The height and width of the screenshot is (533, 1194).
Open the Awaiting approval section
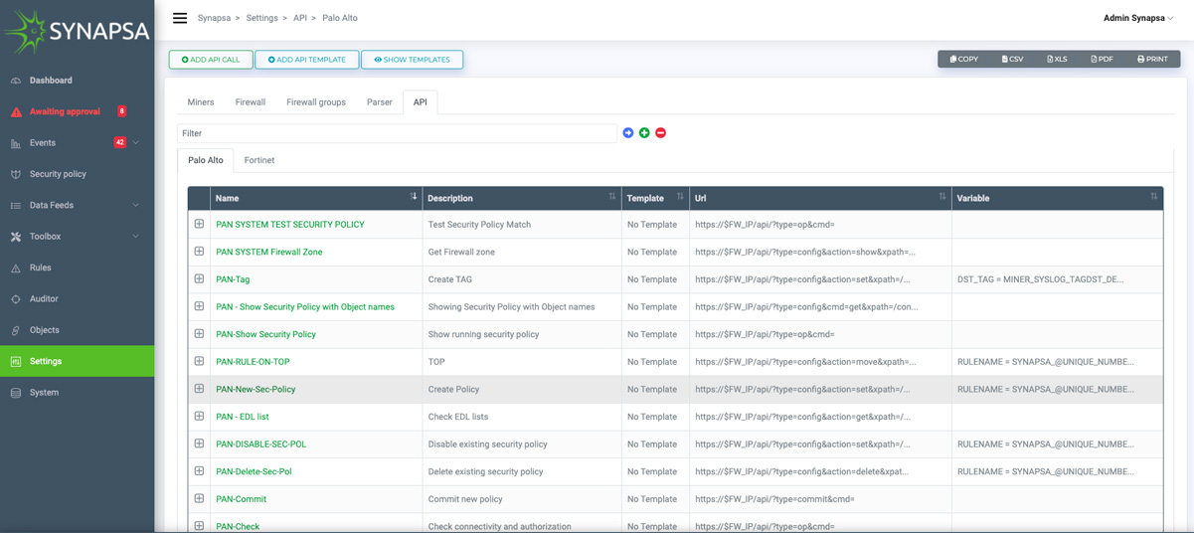point(65,111)
